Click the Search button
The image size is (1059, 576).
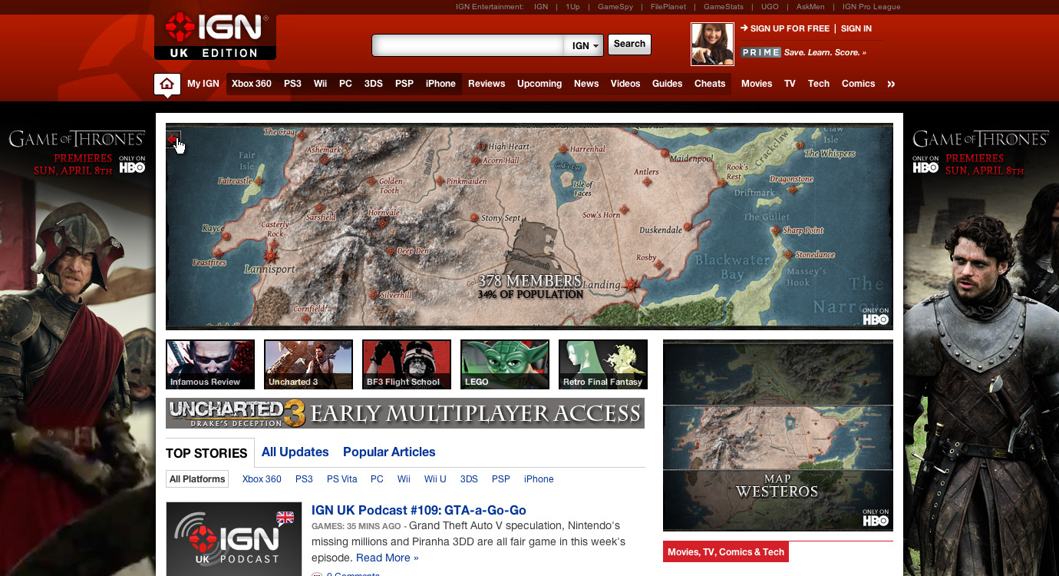[629, 45]
